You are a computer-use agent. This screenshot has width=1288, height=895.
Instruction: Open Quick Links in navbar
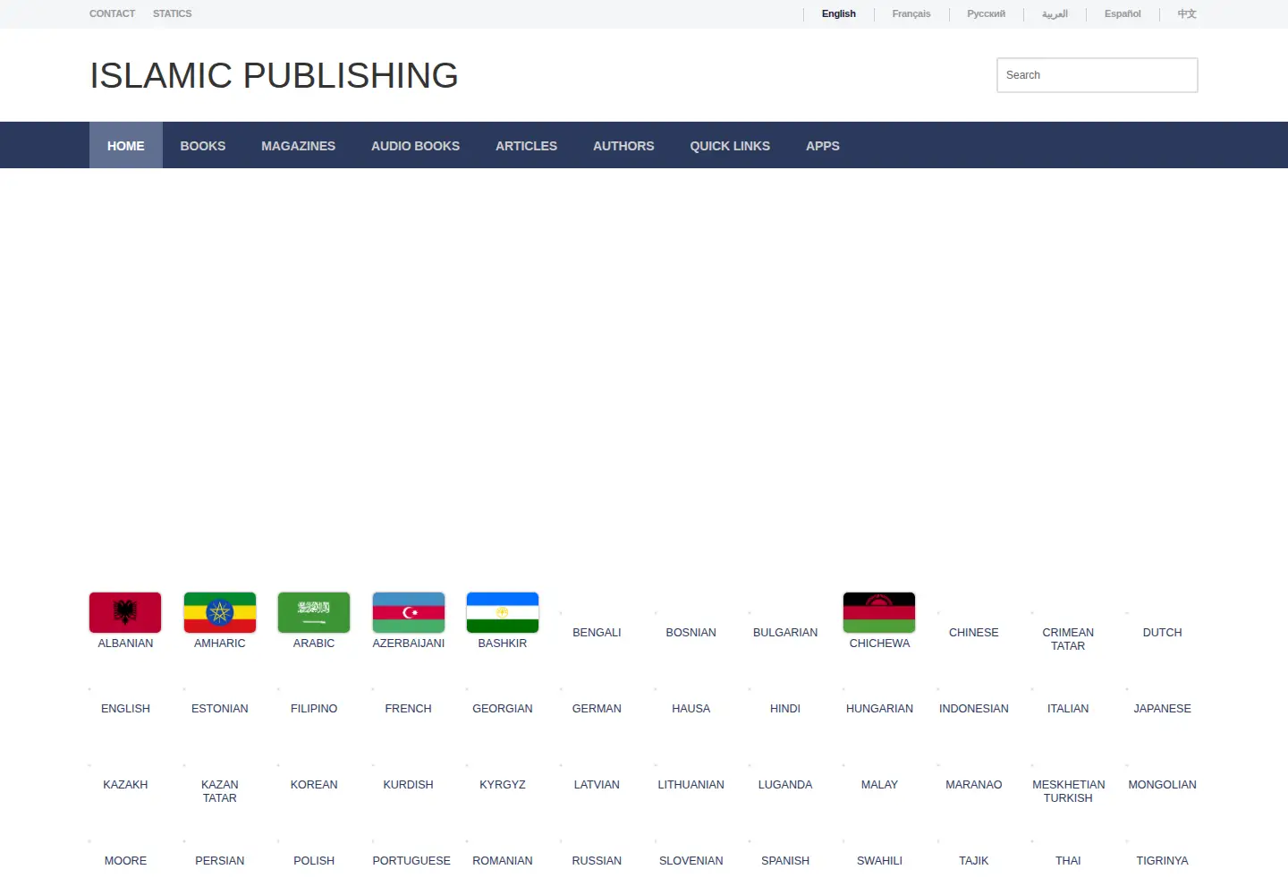(x=730, y=146)
